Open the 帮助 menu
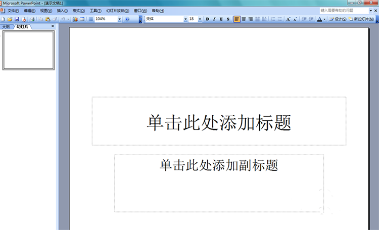Viewport: 379px width, 230px height. point(158,11)
